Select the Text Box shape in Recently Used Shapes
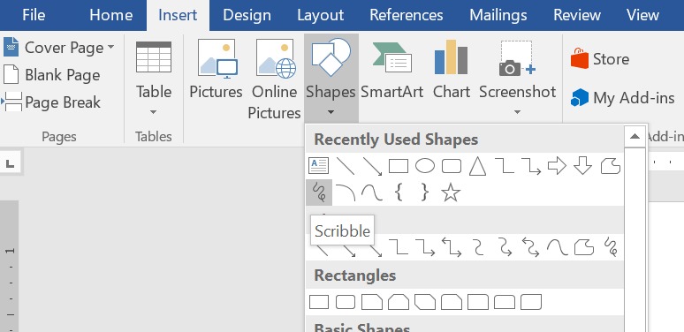 point(319,166)
